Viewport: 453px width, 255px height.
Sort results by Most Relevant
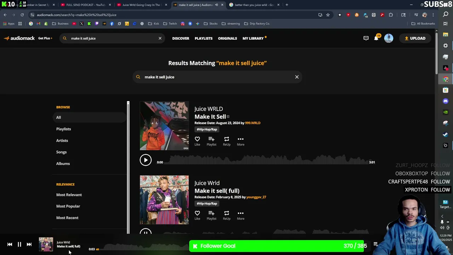(69, 195)
